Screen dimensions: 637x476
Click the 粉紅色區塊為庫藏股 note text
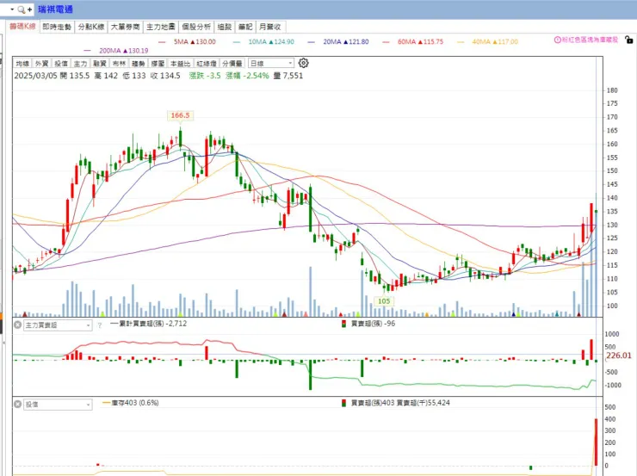tap(590, 40)
